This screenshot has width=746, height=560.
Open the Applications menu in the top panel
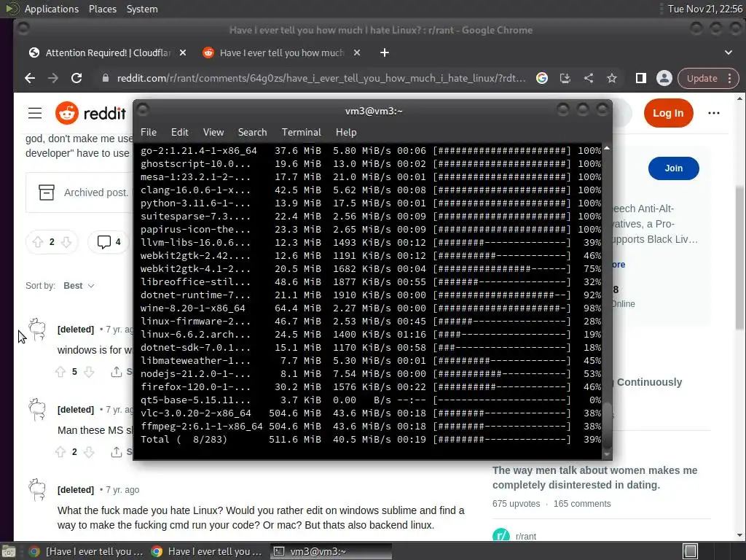(52, 9)
